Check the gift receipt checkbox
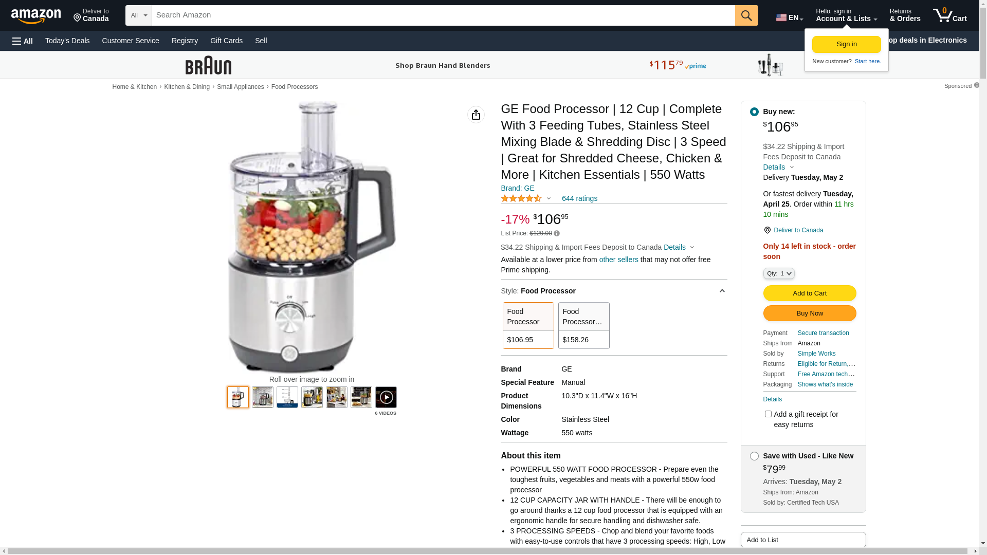 [768, 414]
